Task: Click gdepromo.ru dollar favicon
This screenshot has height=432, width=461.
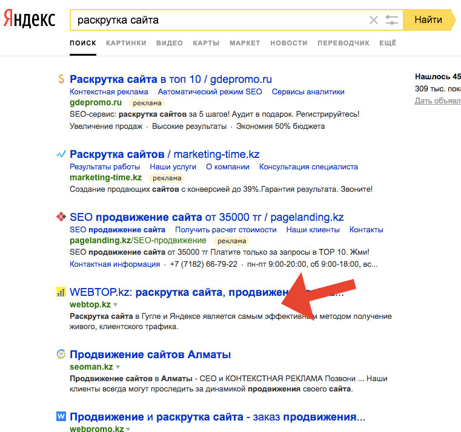Action: (x=61, y=79)
